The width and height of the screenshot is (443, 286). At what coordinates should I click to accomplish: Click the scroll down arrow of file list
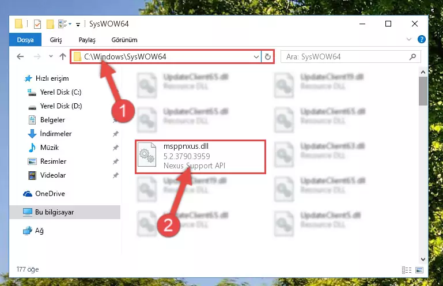click(x=423, y=259)
